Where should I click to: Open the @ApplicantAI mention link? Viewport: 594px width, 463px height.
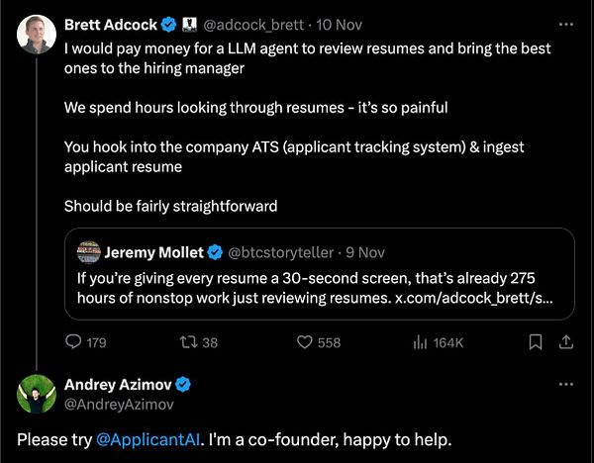pyautogui.click(x=148, y=440)
